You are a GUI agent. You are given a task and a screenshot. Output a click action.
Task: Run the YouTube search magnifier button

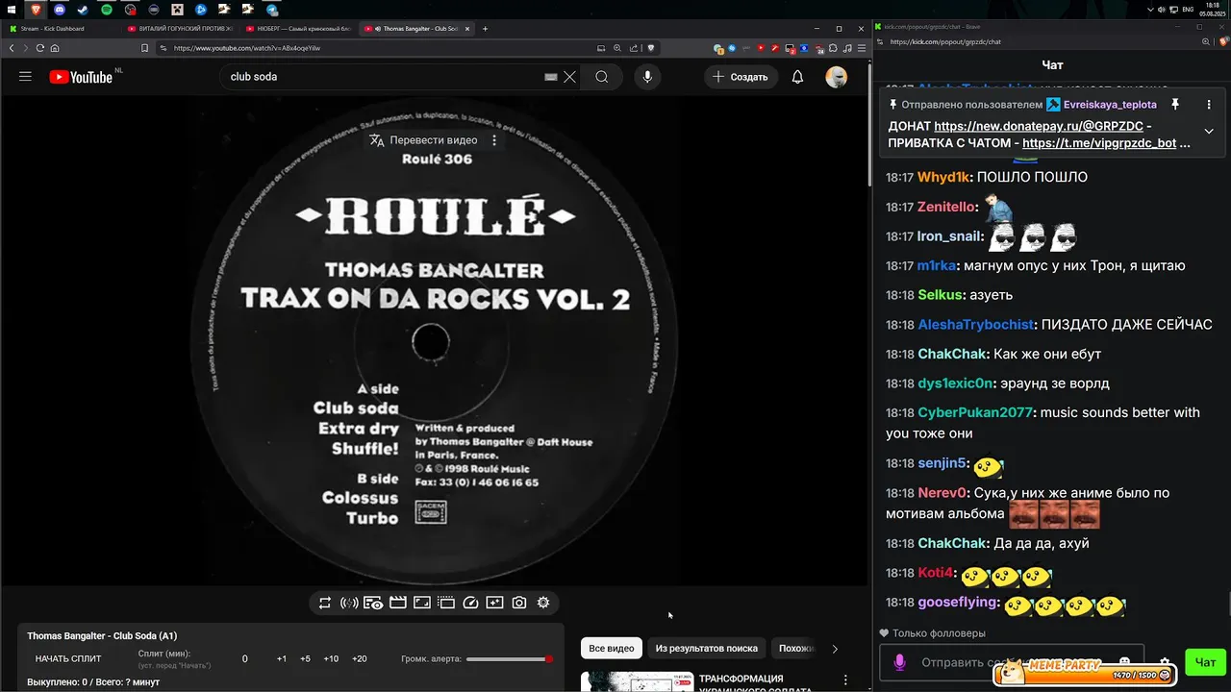pos(602,77)
